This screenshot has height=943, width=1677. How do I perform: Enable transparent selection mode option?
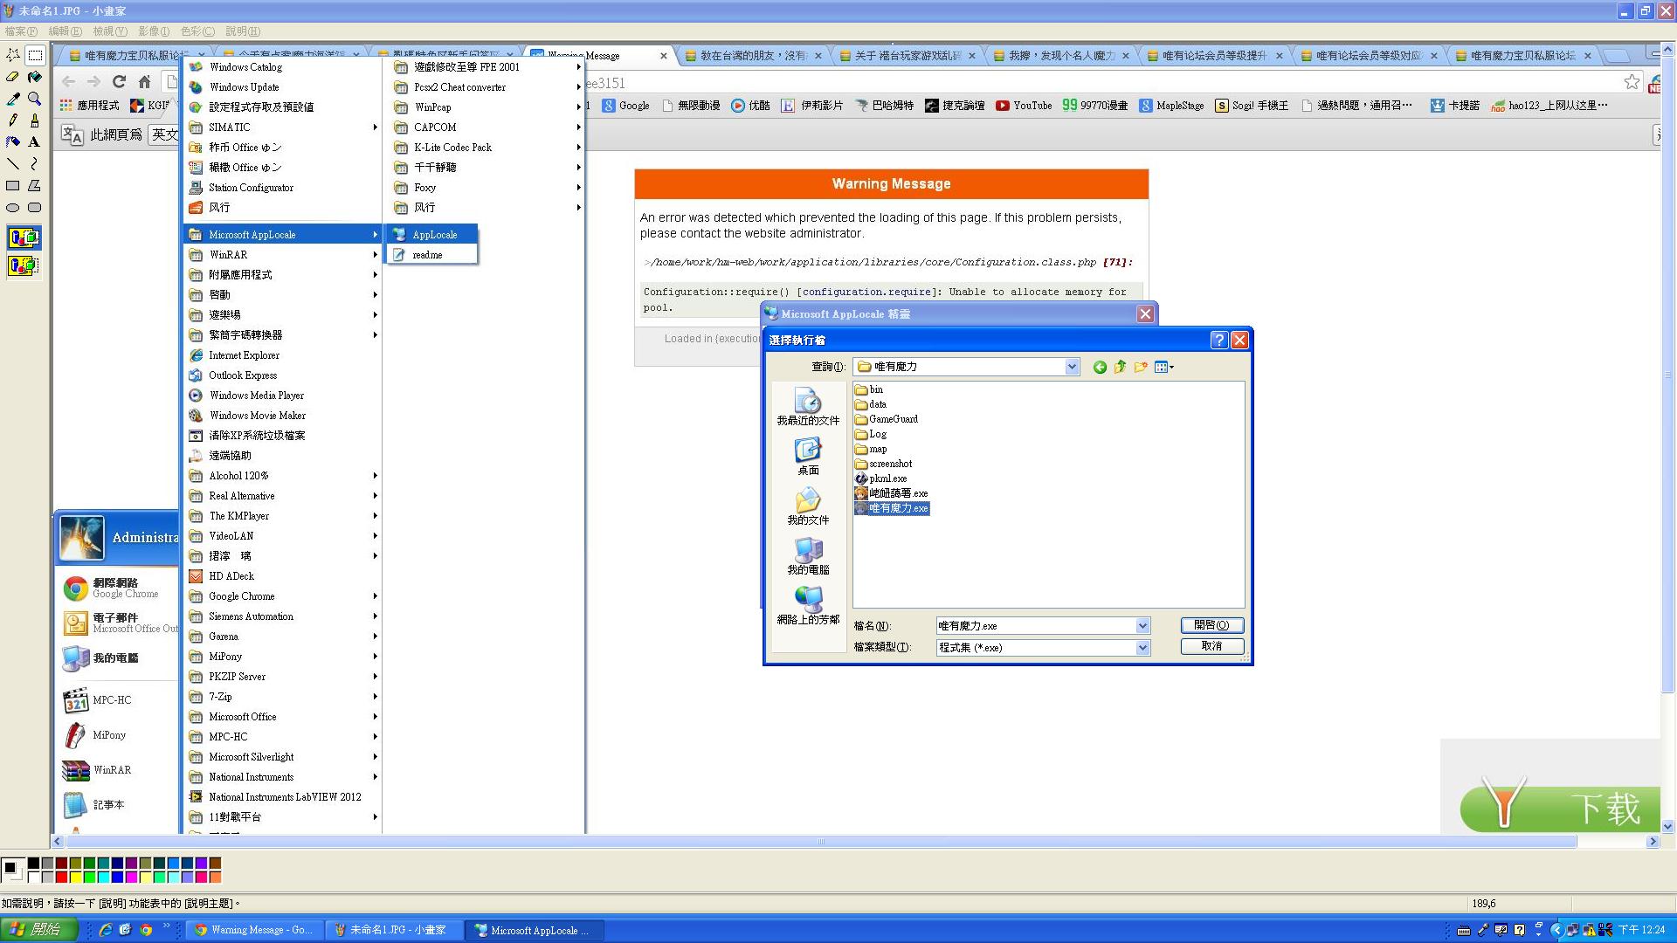pos(24,265)
